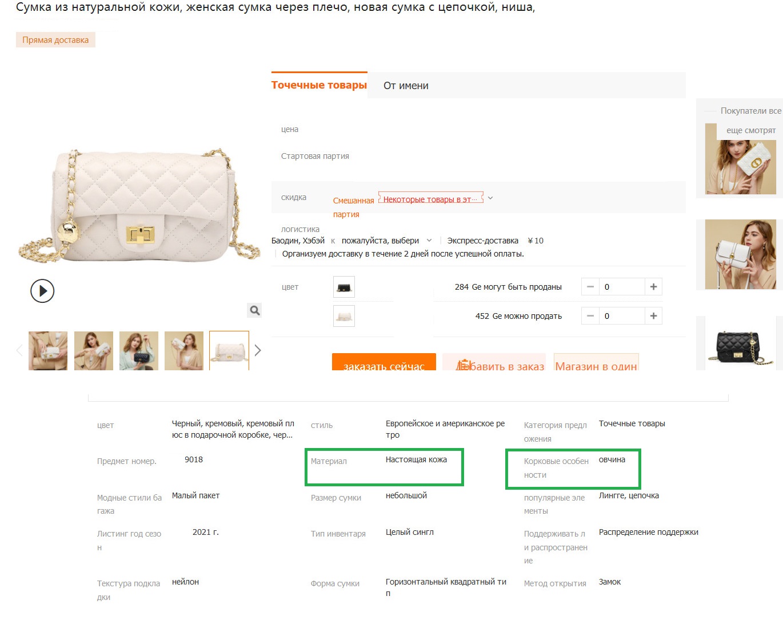Show next thumbnails with right arrow
This screenshot has height=624, width=783.
coord(258,350)
